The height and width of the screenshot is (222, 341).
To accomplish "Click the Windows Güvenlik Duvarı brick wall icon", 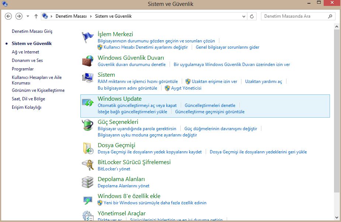I will pyautogui.click(x=88, y=61).
